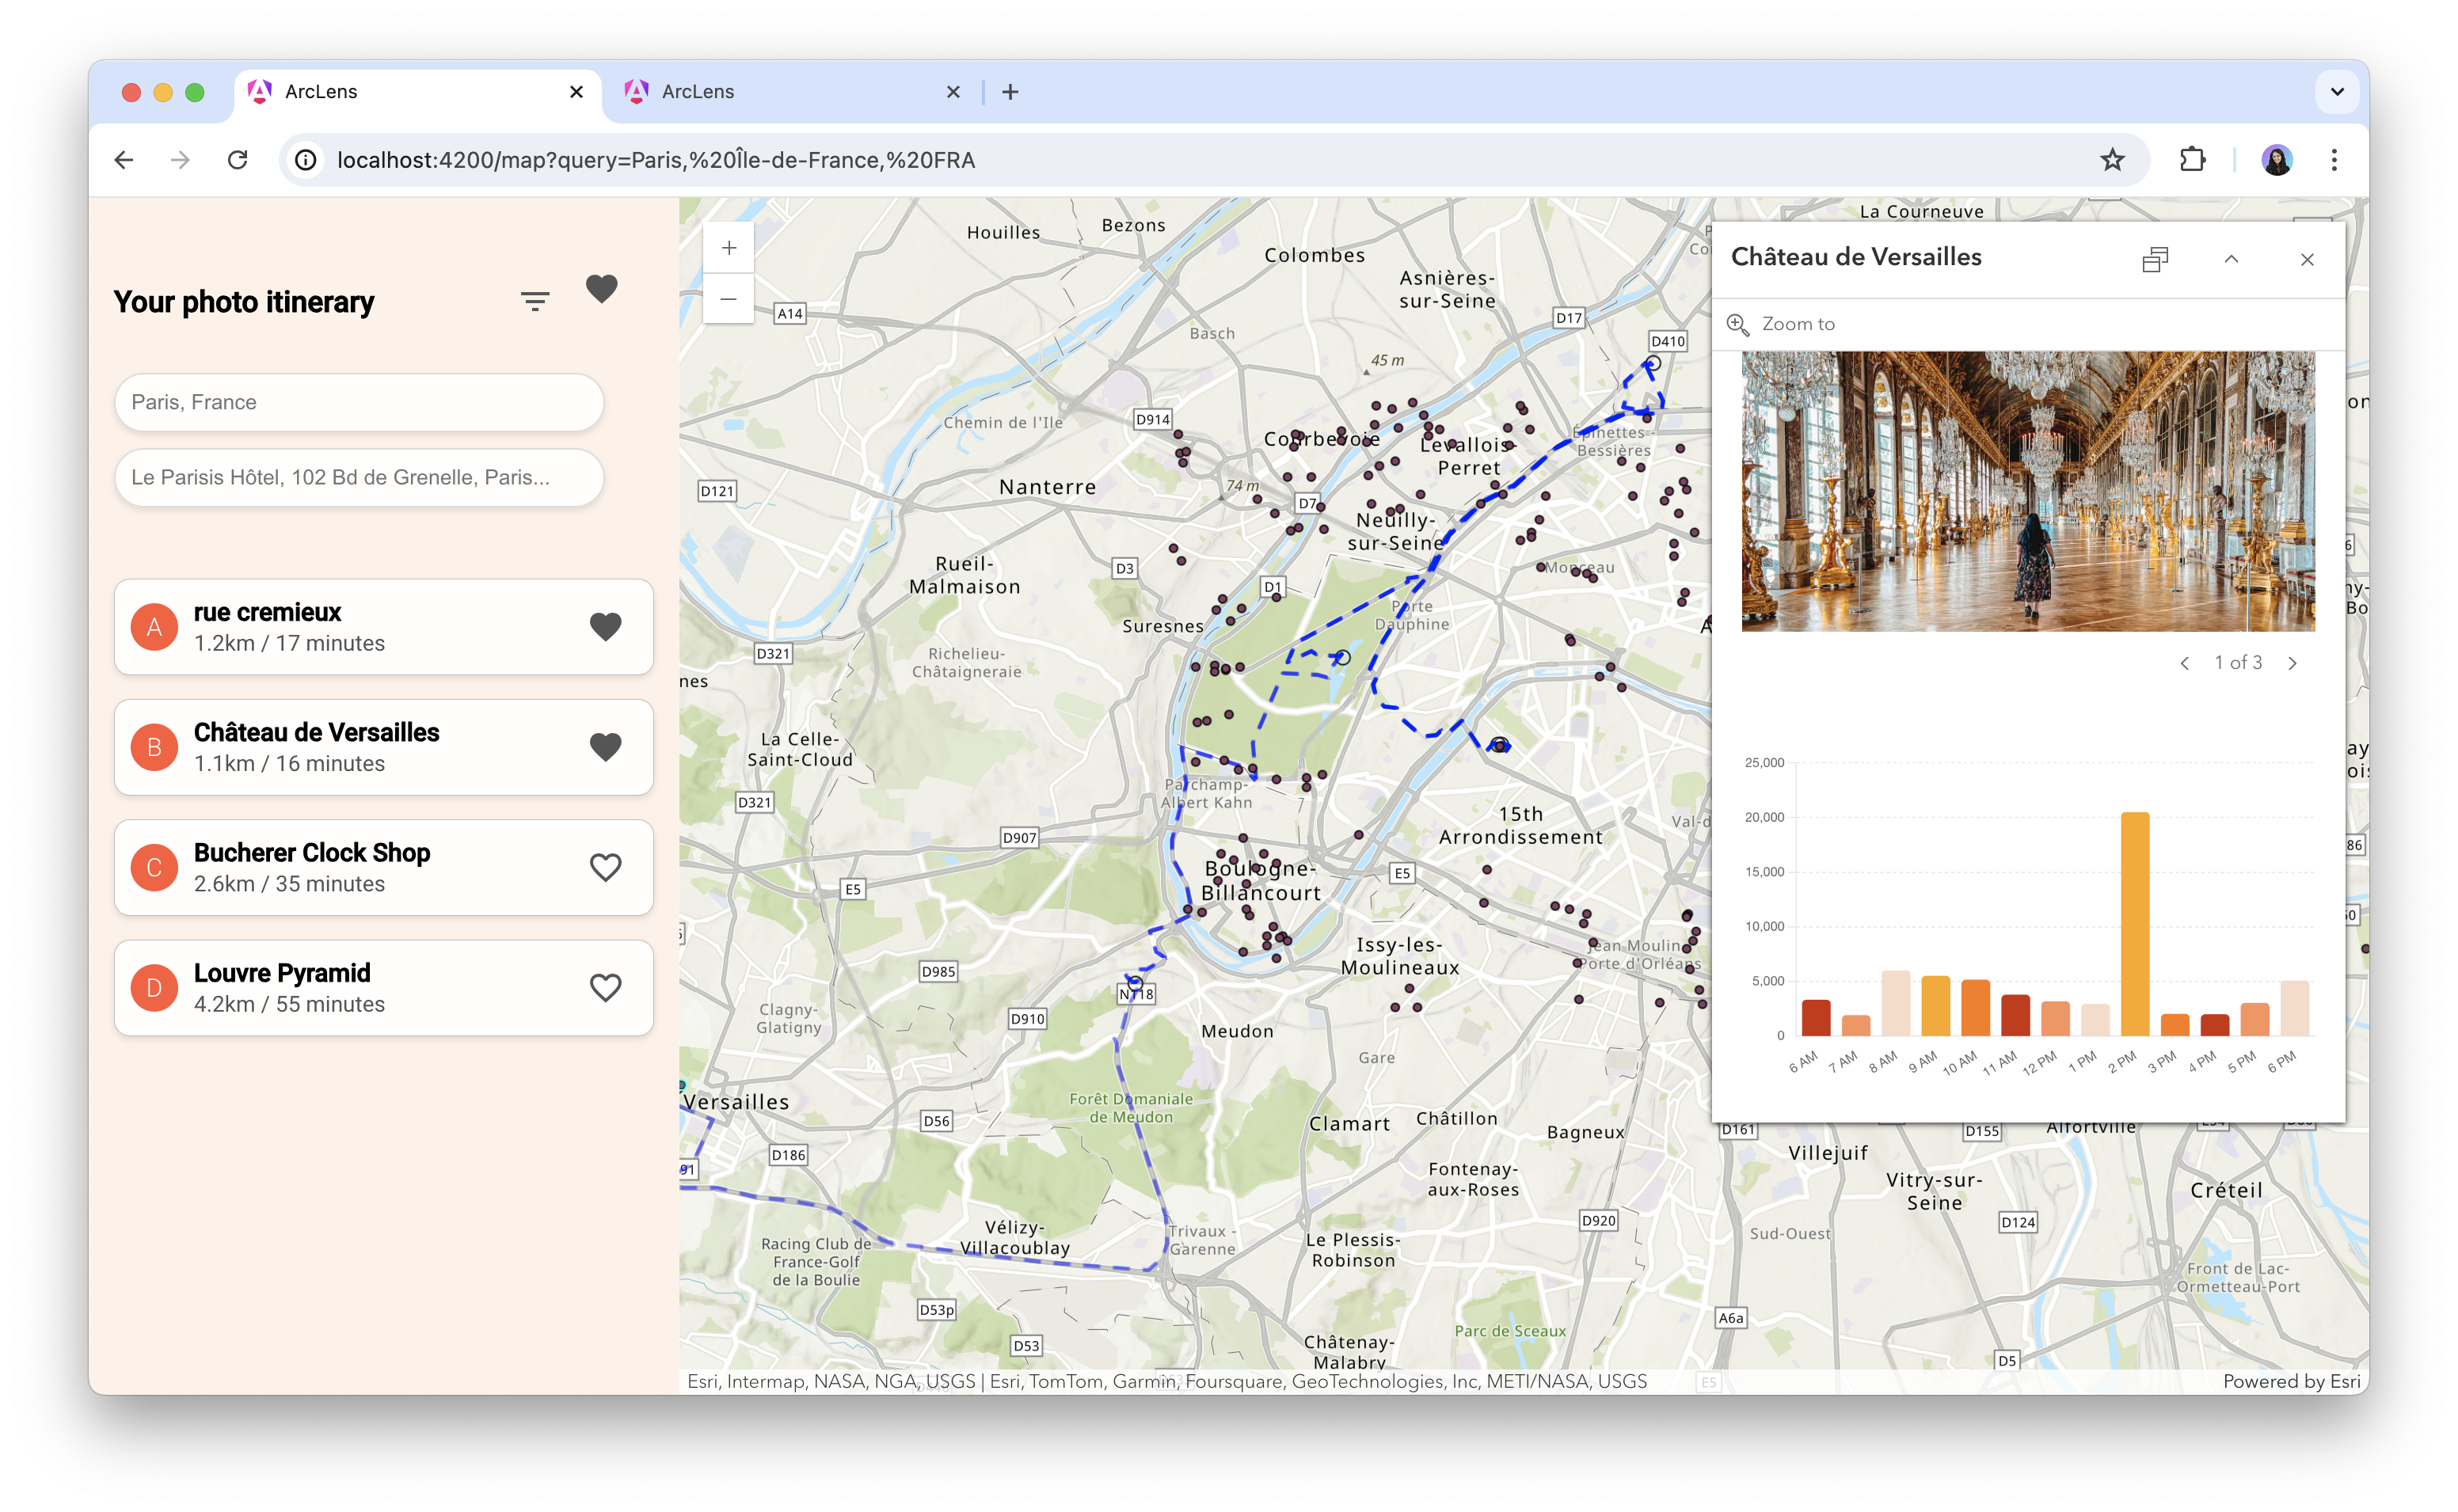Click the tall 2 PM chart bar

(x=2134, y=922)
